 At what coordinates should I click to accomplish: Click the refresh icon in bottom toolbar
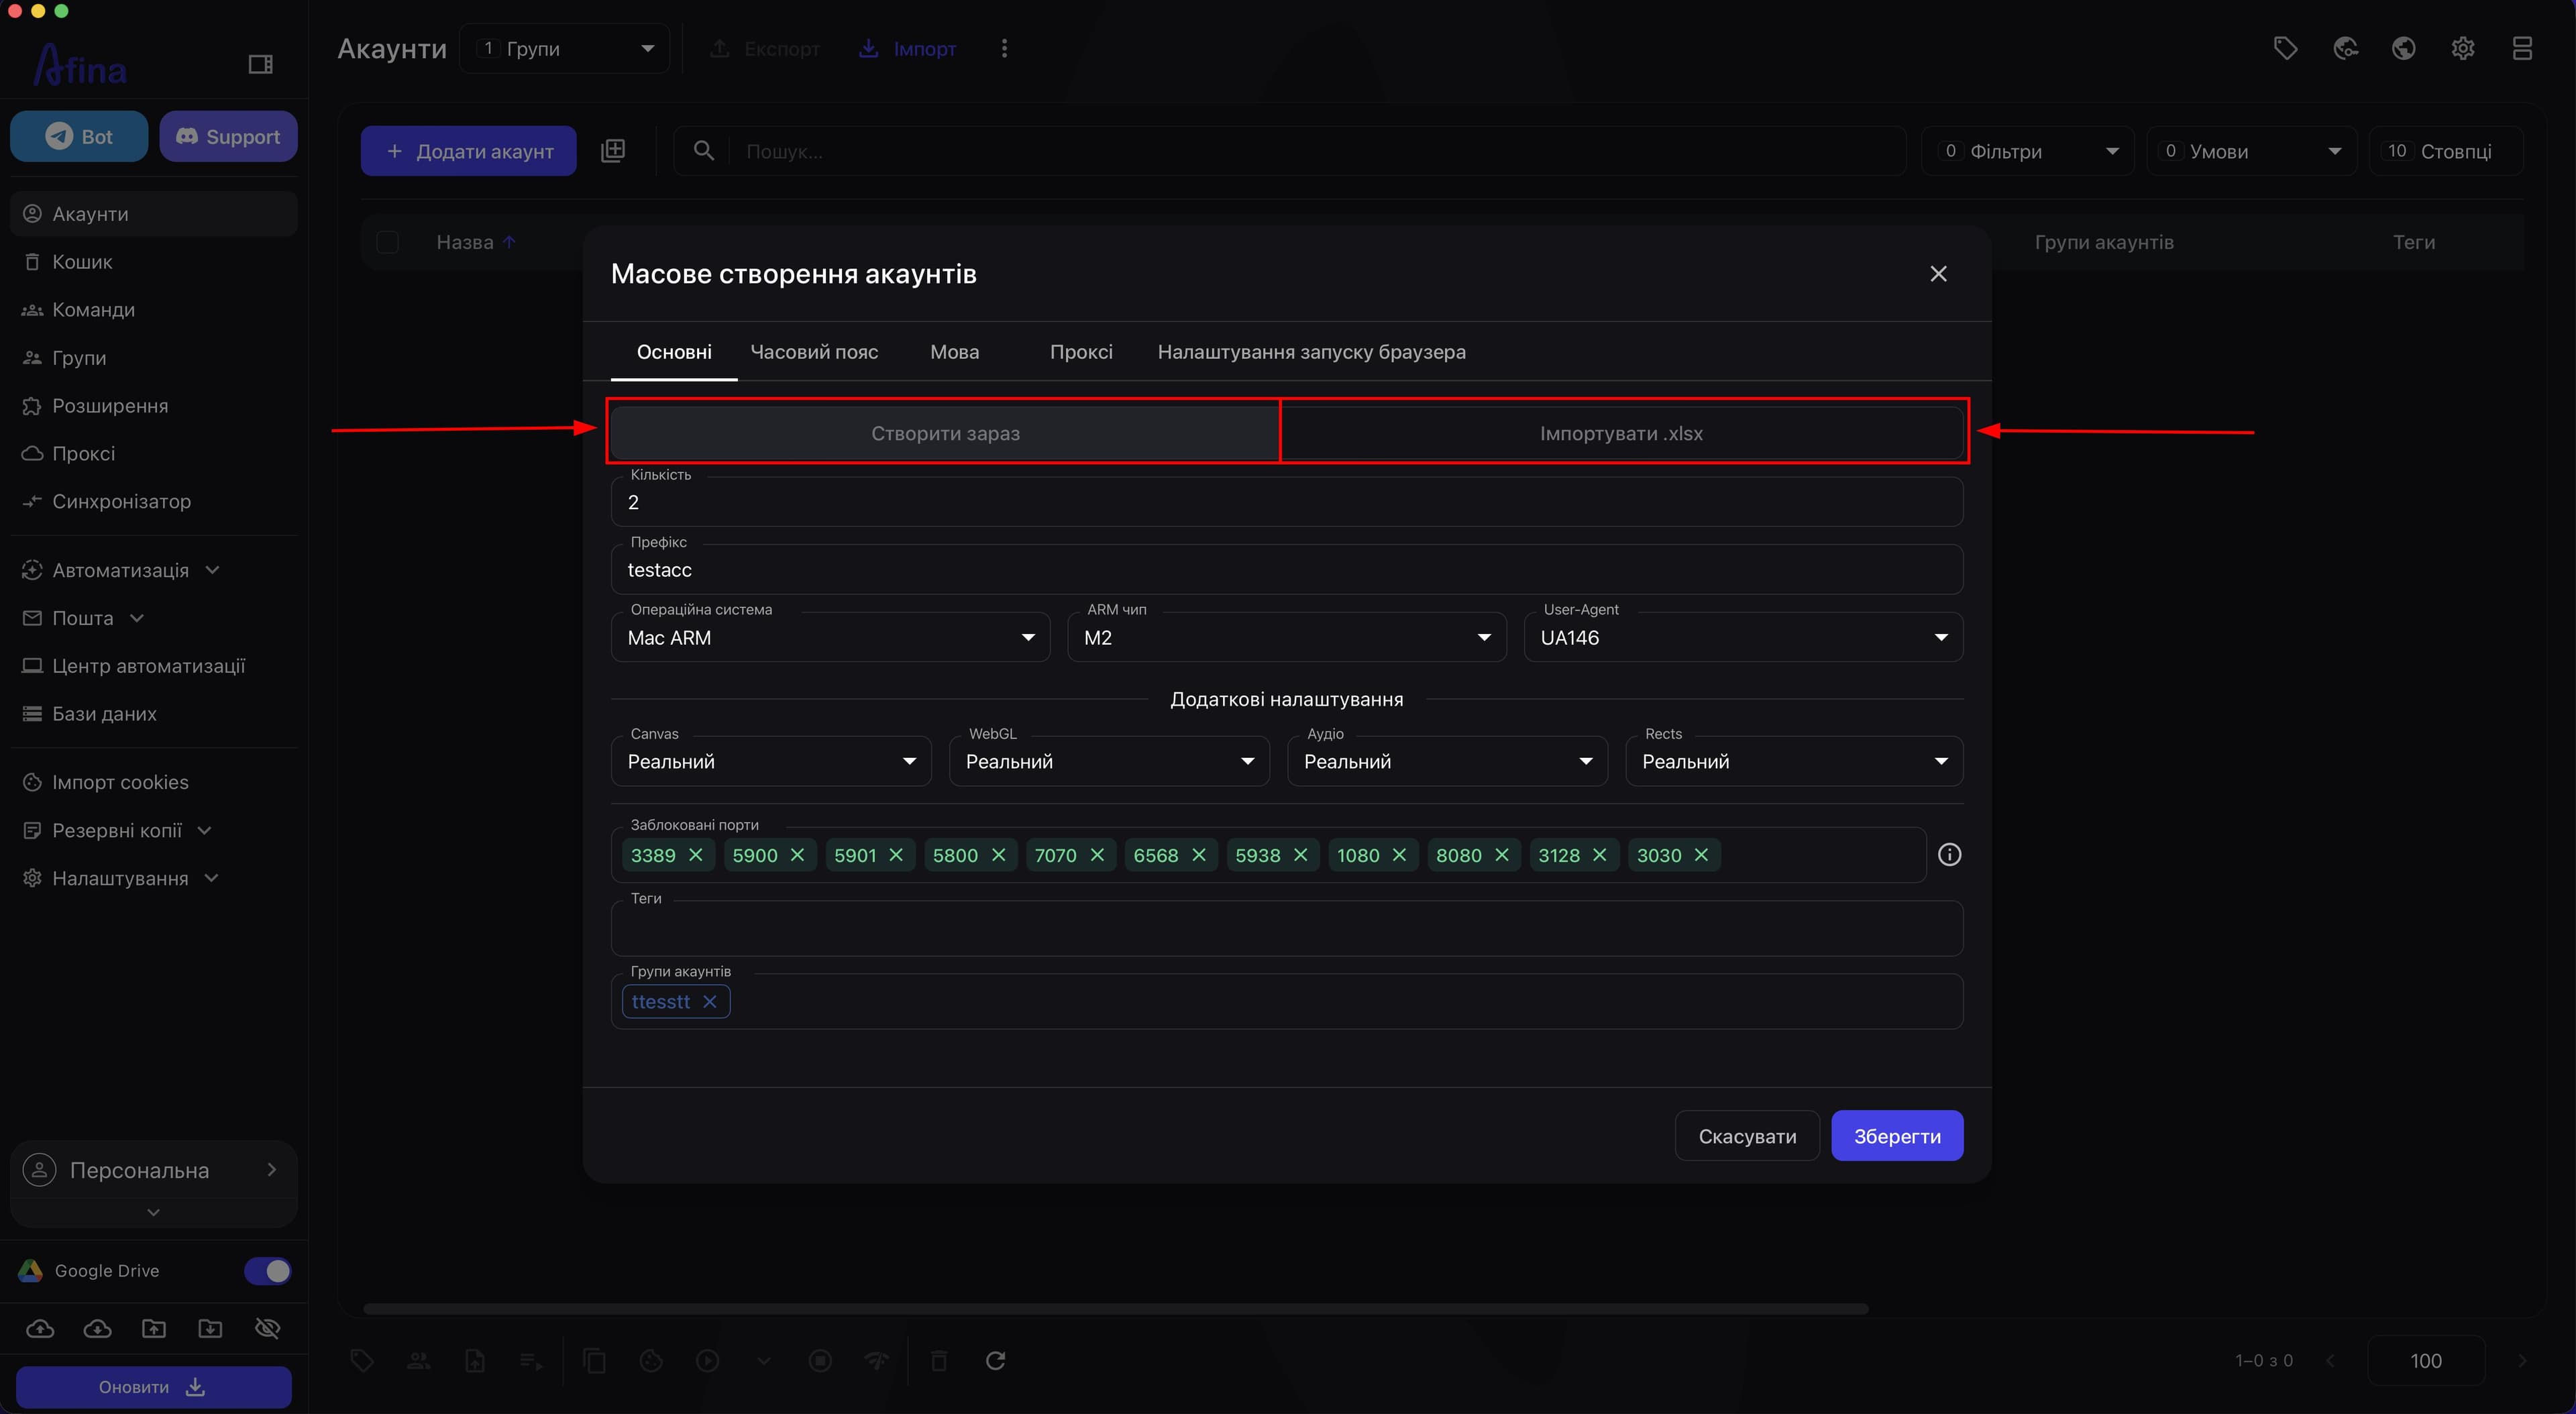995,1360
